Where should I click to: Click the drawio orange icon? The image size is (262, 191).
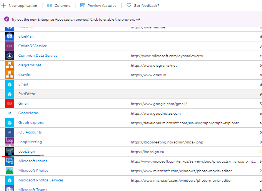[10, 75]
